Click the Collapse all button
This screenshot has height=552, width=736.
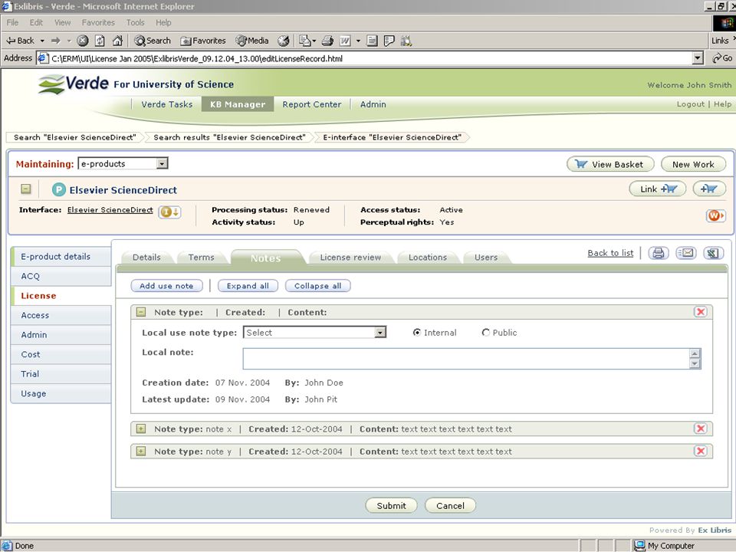pos(317,286)
